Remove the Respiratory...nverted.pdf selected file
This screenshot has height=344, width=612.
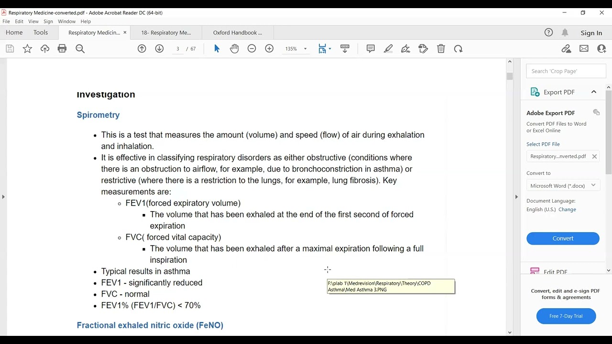pos(594,156)
